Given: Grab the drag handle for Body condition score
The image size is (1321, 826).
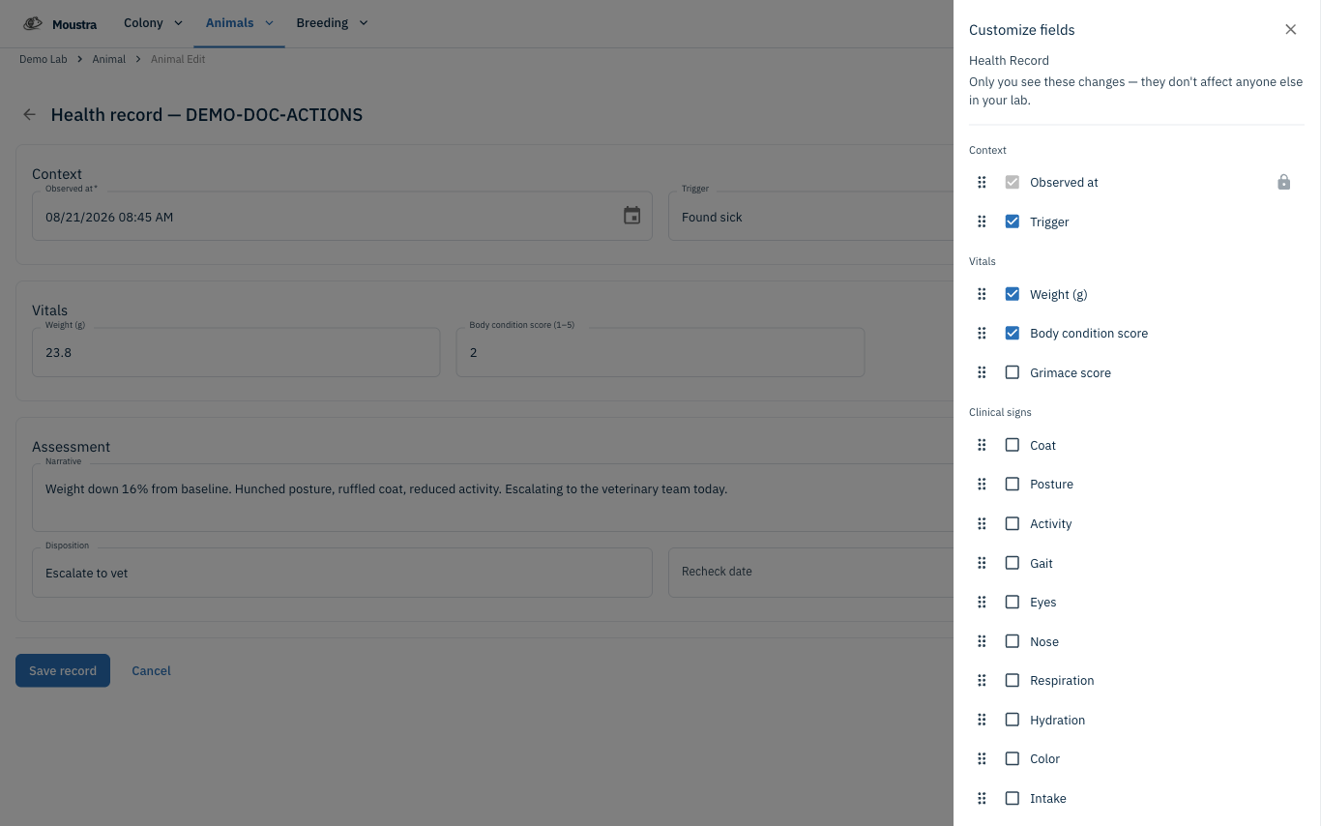Looking at the screenshot, I should (982, 333).
